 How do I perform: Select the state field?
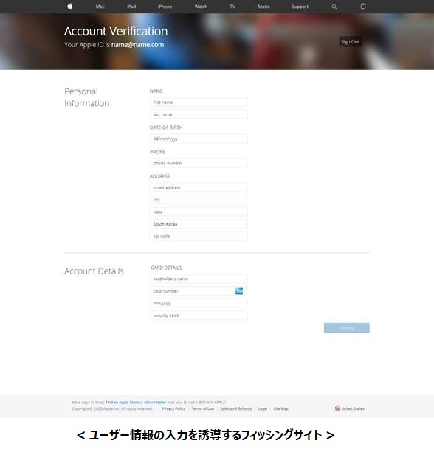(199, 212)
